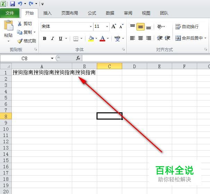The width and height of the screenshot is (210, 194).
Task: Click the Decrease Indent icon
Action: [x=160, y=38]
